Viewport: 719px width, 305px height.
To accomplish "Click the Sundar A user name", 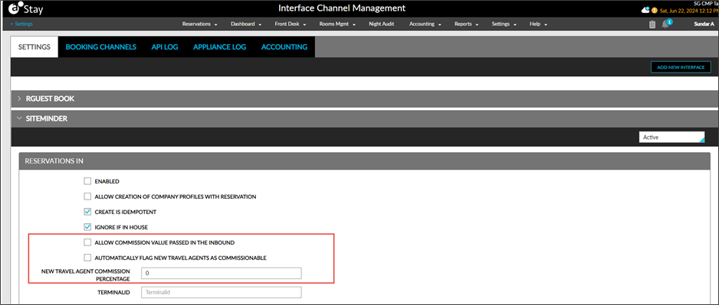I will [x=704, y=24].
